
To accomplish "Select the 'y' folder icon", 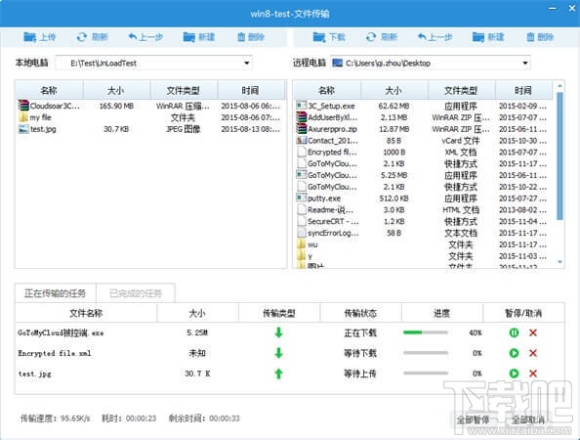I will click(302, 256).
